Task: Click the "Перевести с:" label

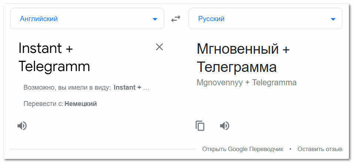Action: 43,104
